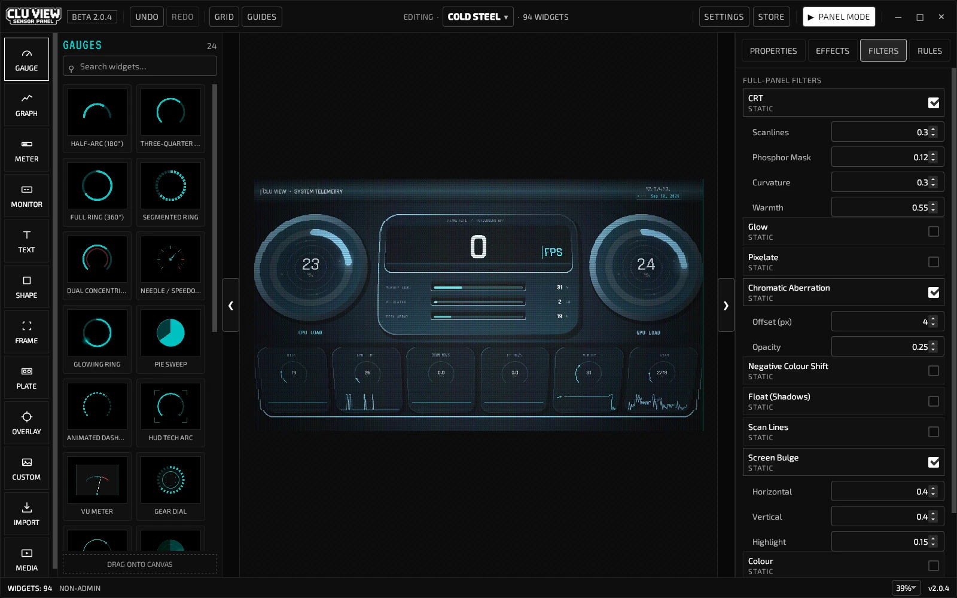The width and height of the screenshot is (957, 598).
Task: Adjust the Offset (px) stepper
Action: tap(933, 322)
